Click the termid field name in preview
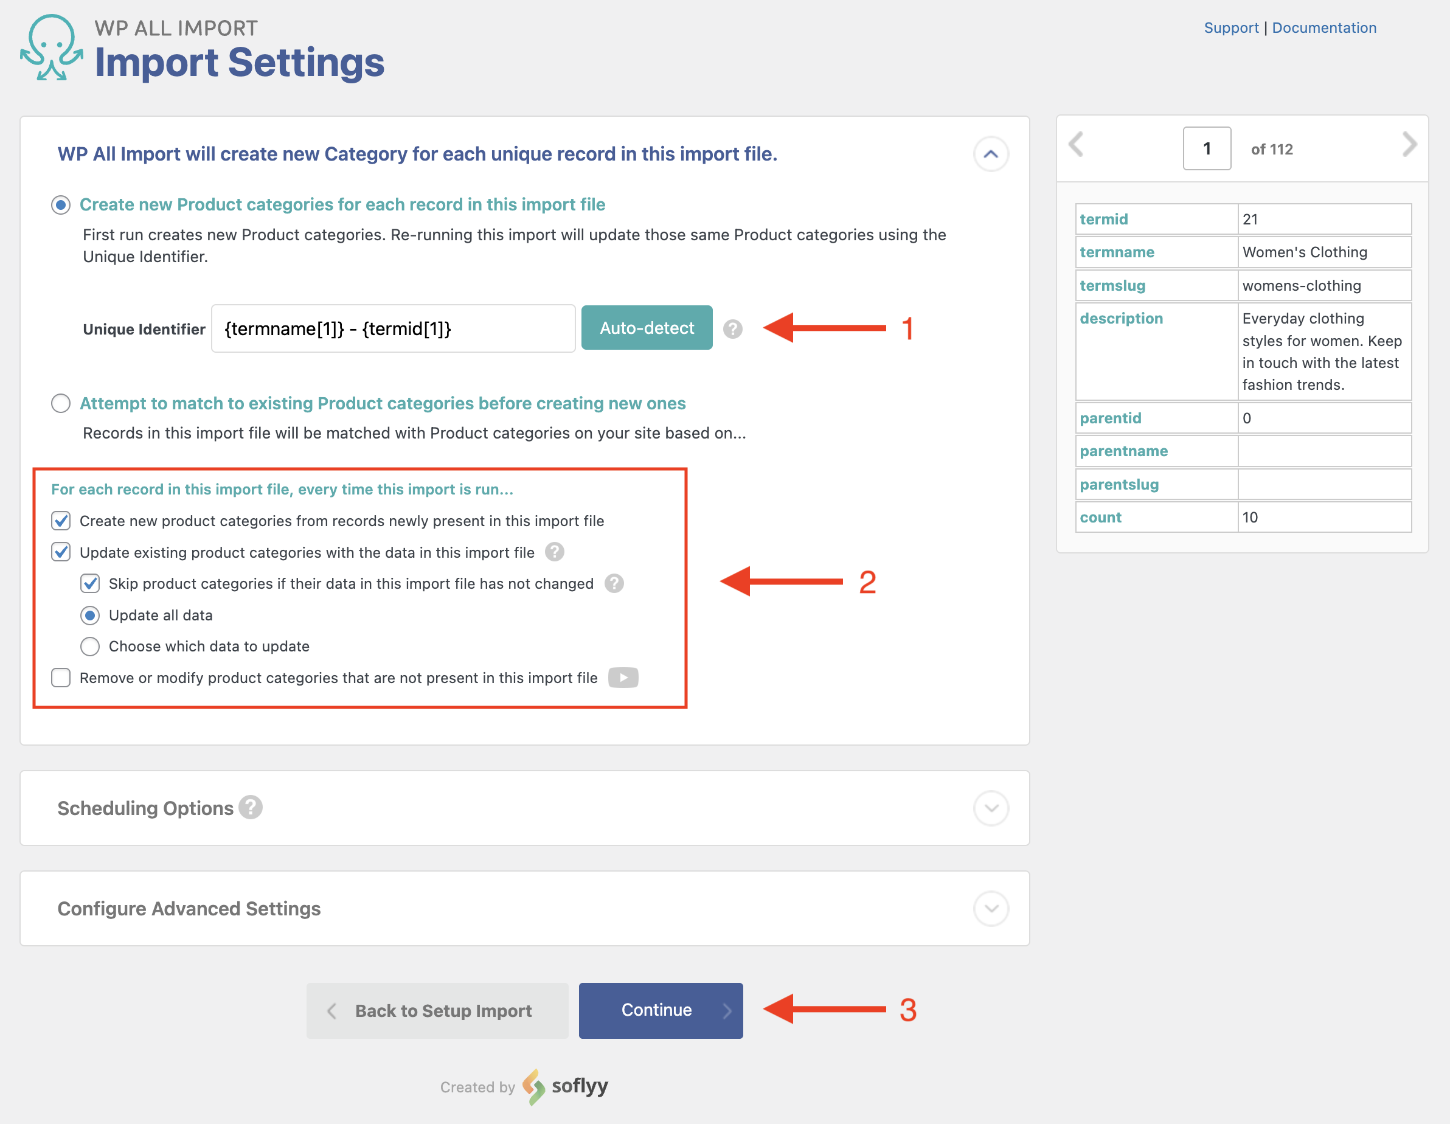The image size is (1450, 1124). click(x=1103, y=219)
